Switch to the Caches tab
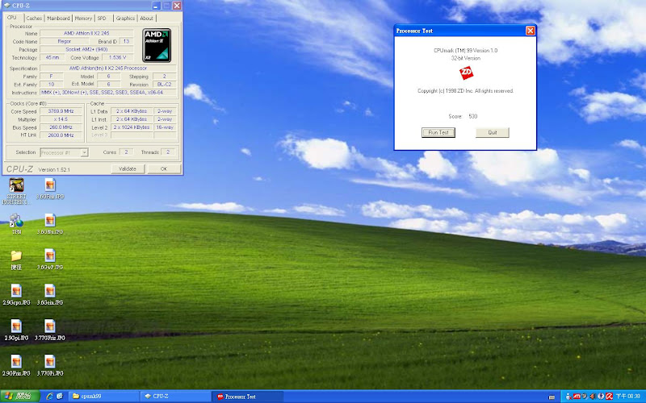Image resolution: width=646 pixels, height=403 pixels. [34, 18]
